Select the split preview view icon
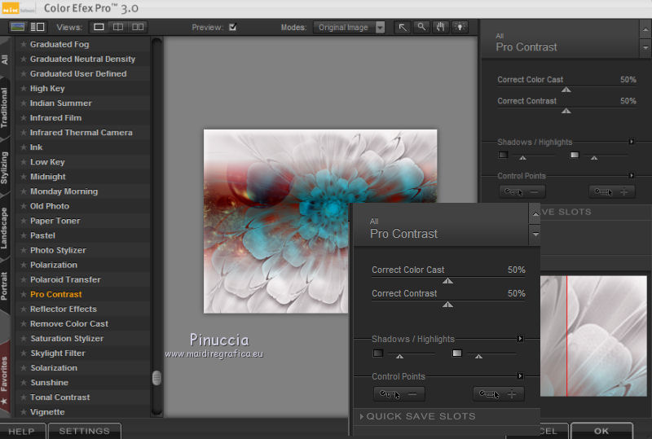This screenshot has width=652, height=439. click(118, 27)
